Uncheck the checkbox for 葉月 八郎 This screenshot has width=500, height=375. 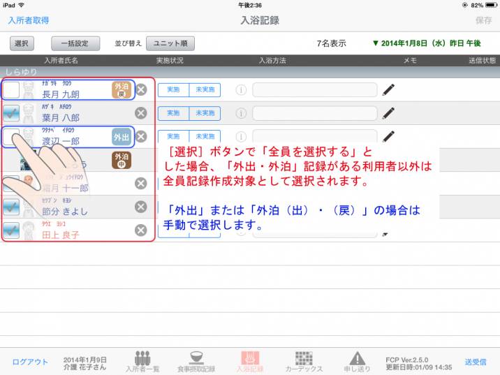point(11,113)
